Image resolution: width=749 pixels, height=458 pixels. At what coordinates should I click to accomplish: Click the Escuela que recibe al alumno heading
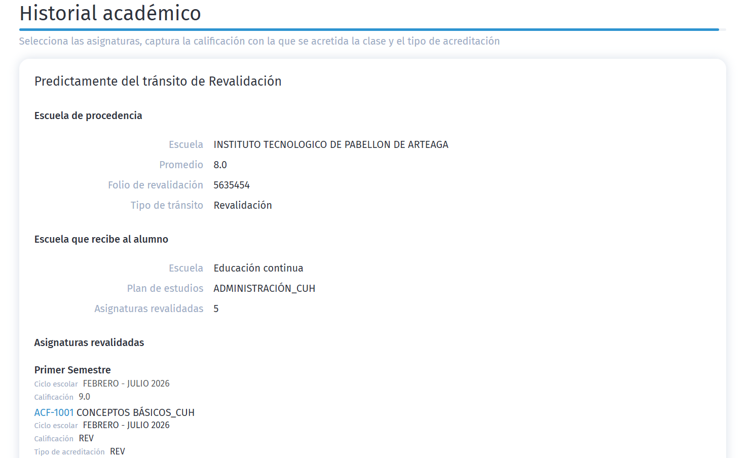(x=101, y=239)
